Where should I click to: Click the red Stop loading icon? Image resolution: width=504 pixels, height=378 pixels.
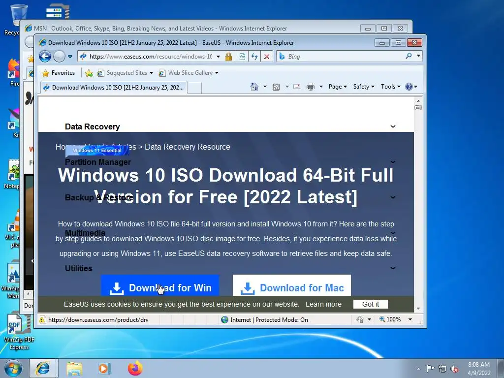[x=266, y=57]
